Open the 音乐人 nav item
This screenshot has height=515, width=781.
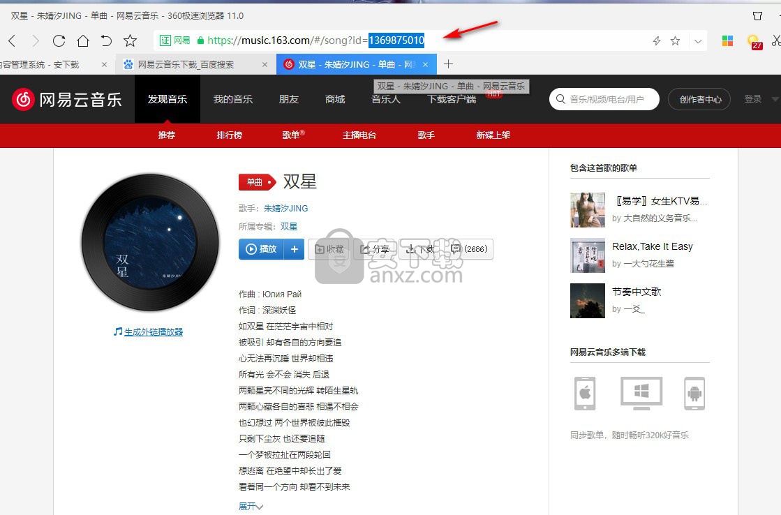point(385,99)
